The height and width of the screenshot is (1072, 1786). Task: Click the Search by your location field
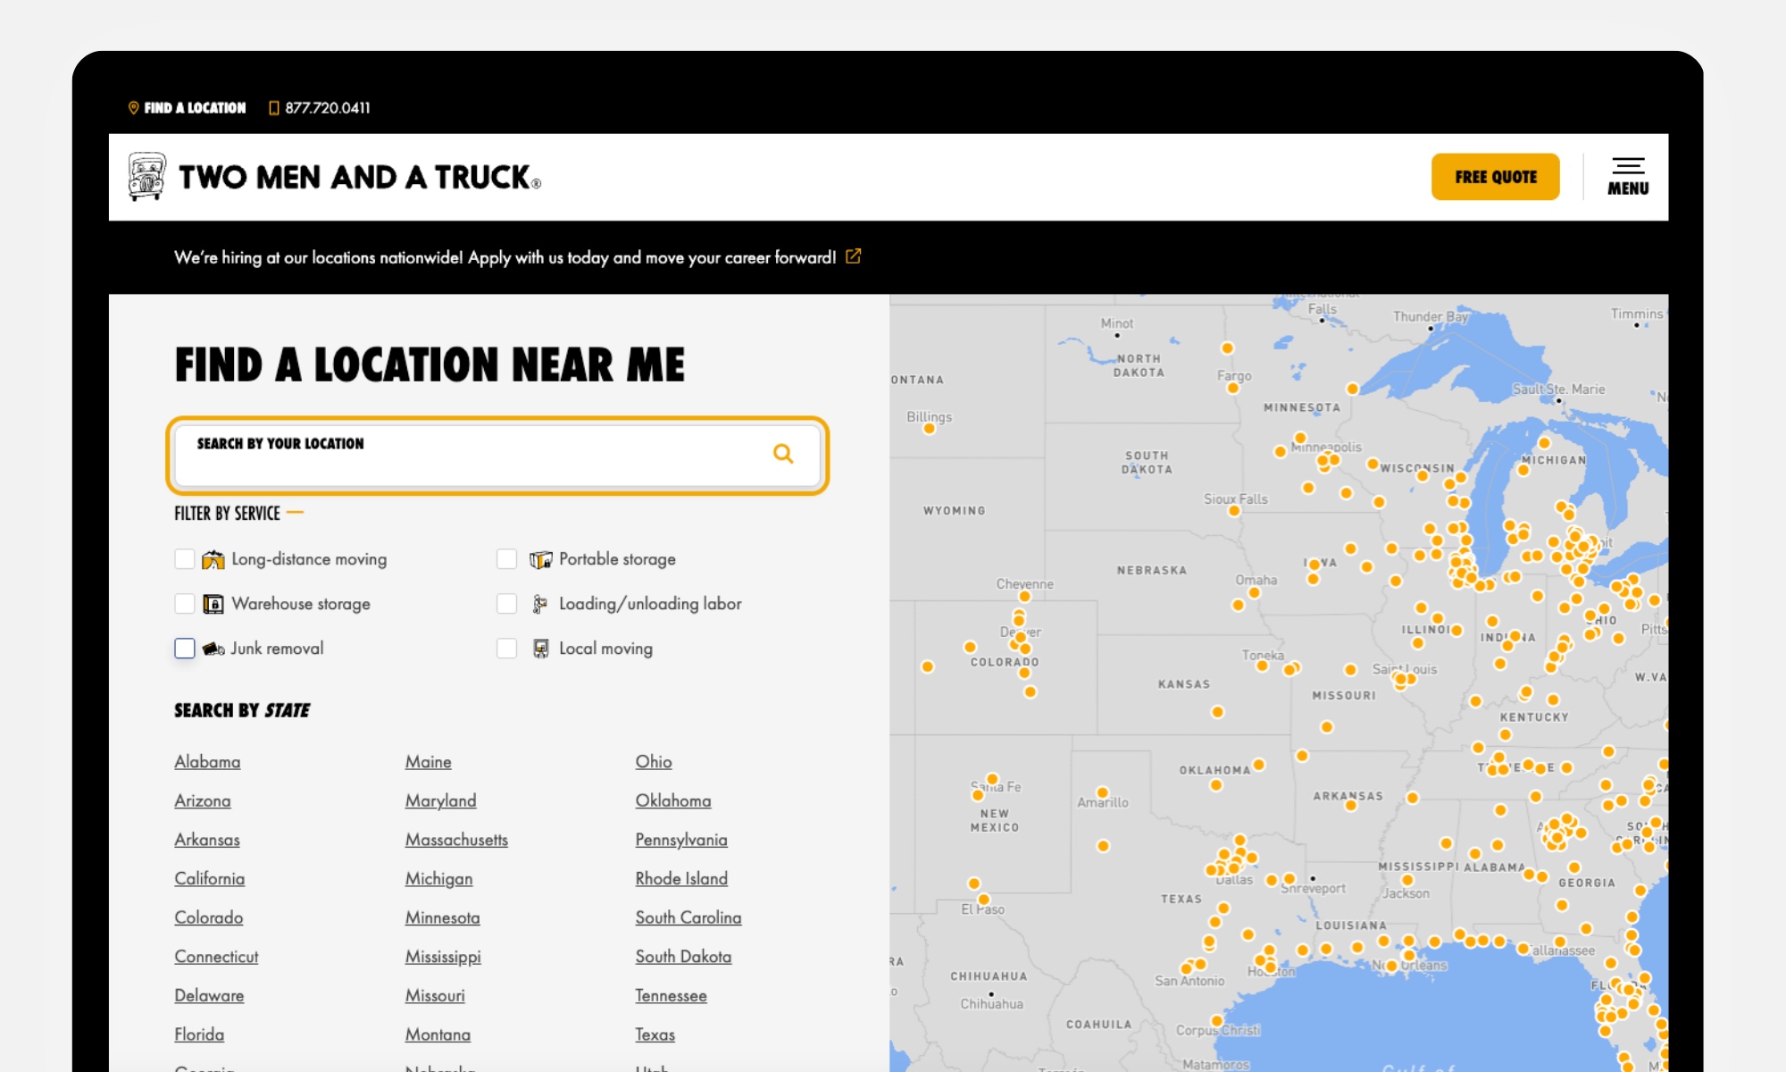(x=497, y=456)
